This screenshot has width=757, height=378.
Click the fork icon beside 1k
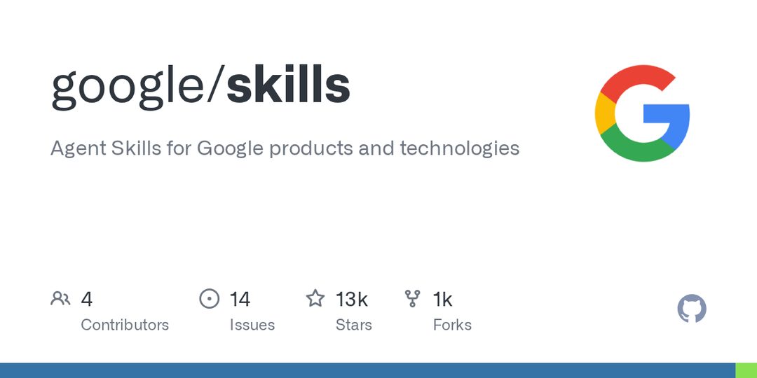412,299
